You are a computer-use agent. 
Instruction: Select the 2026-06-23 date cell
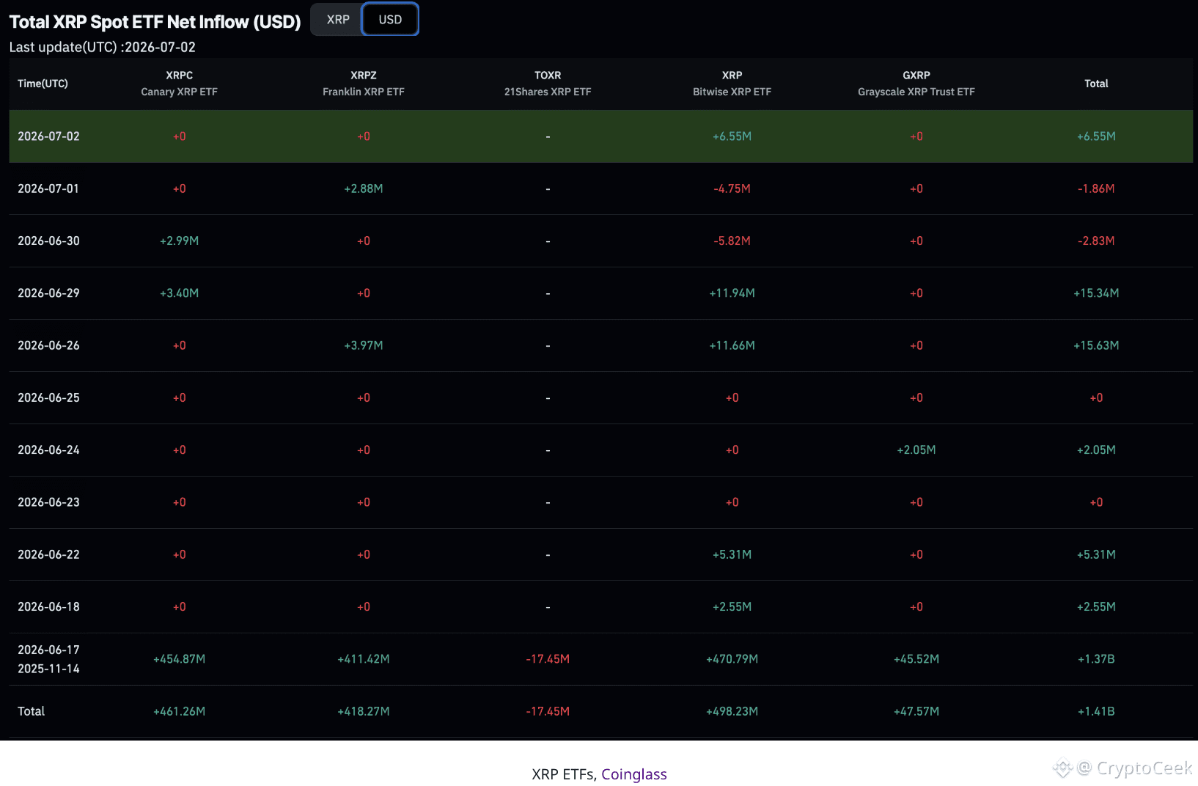click(48, 502)
